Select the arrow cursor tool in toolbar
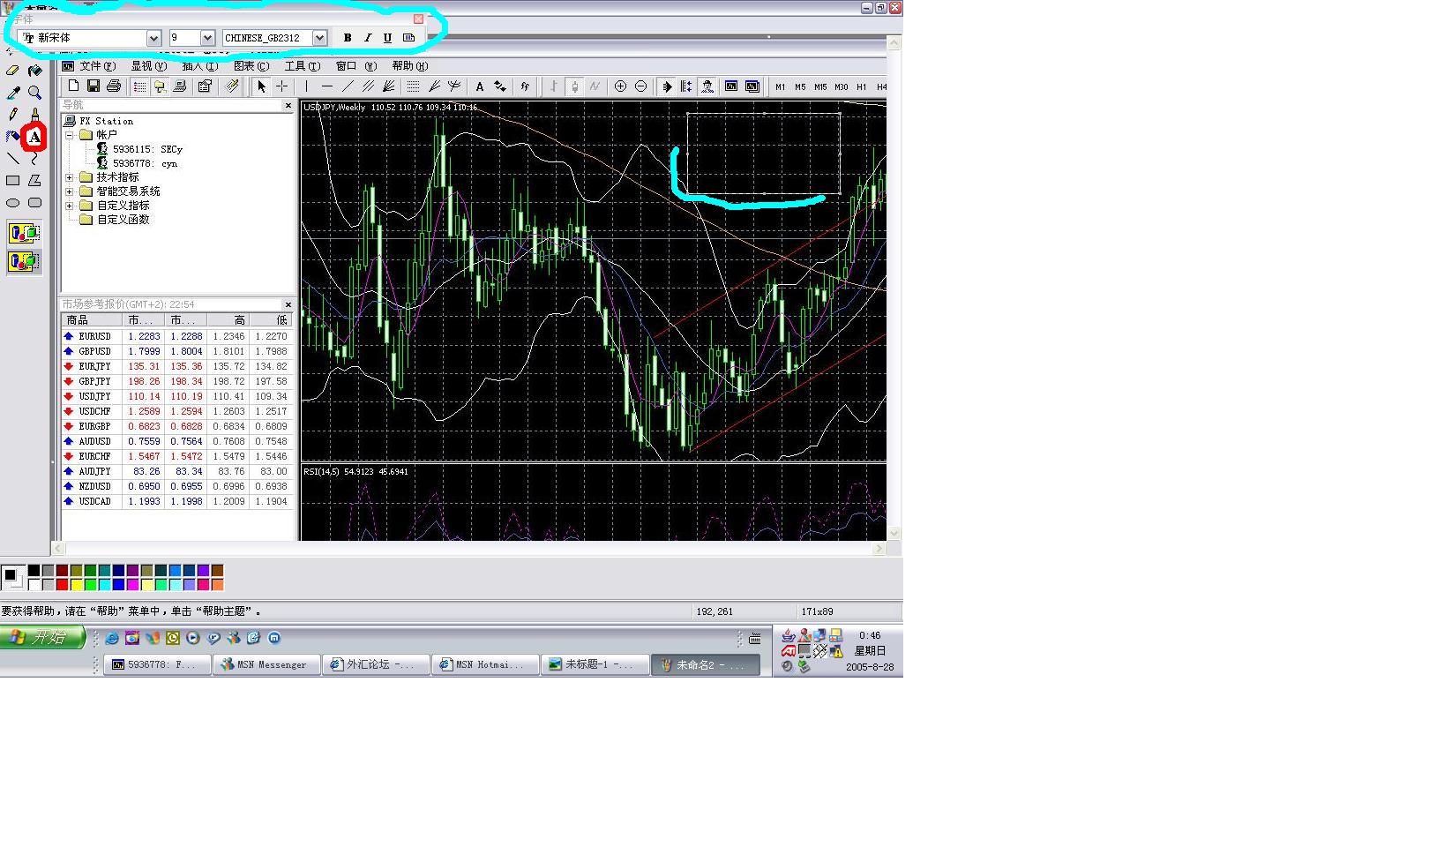The height and width of the screenshot is (847, 1429). pyautogui.click(x=261, y=86)
